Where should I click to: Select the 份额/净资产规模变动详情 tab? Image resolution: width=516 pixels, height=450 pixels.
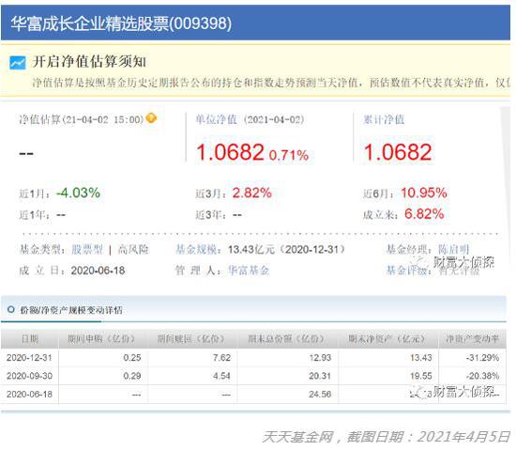[71, 310]
